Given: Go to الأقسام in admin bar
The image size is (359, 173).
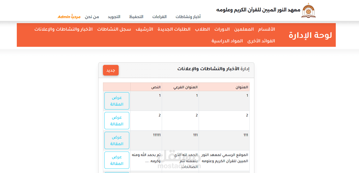Looking at the screenshot, I should click(x=266, y=29).
